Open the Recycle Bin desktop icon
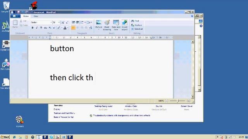Image resolution: width=248 pixels, height=139 pixels. click(x=6, y=7)
